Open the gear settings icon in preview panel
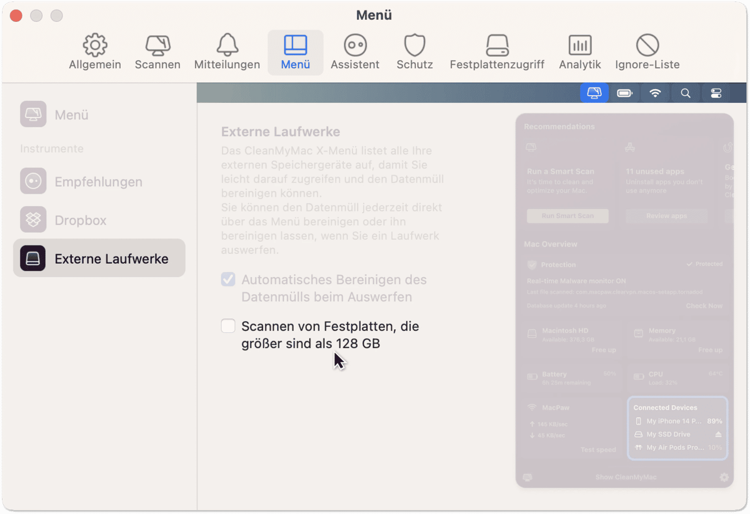 click(x=724, y=477)
